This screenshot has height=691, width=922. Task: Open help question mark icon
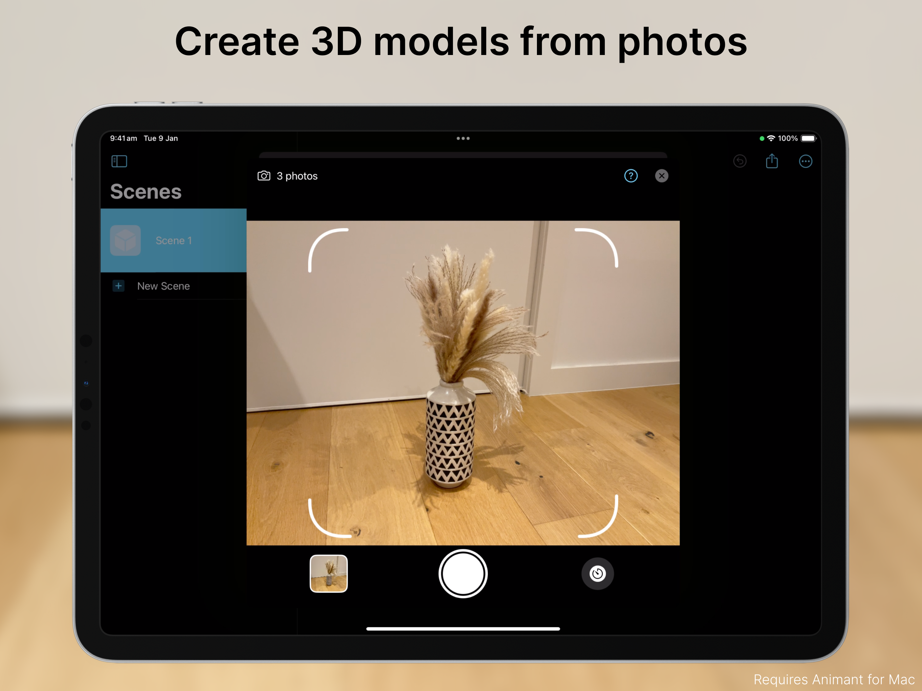631,176
